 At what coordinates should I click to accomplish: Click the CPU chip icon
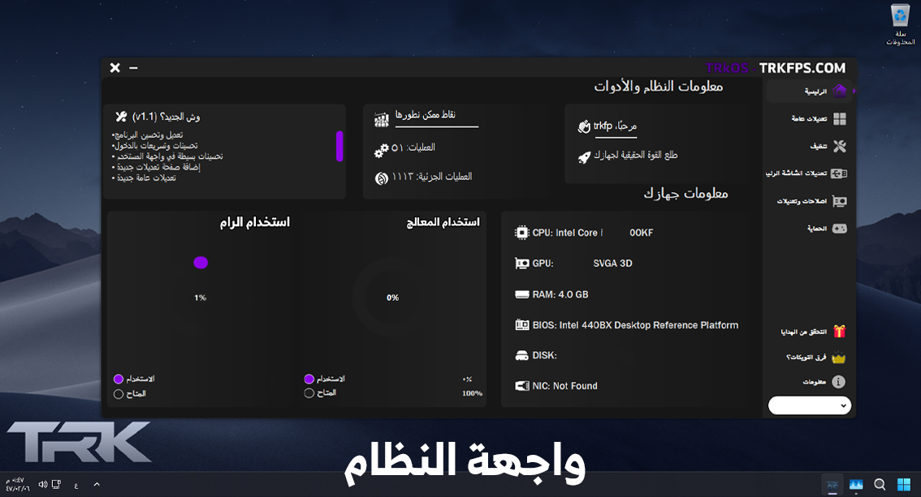coord(521,233)
